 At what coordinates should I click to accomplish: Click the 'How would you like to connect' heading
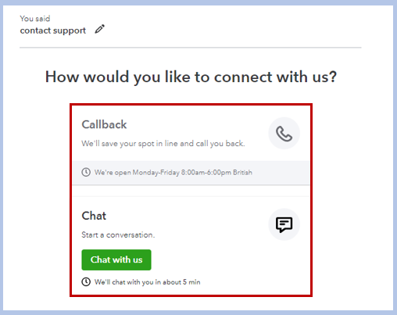(x=191, y=77)
